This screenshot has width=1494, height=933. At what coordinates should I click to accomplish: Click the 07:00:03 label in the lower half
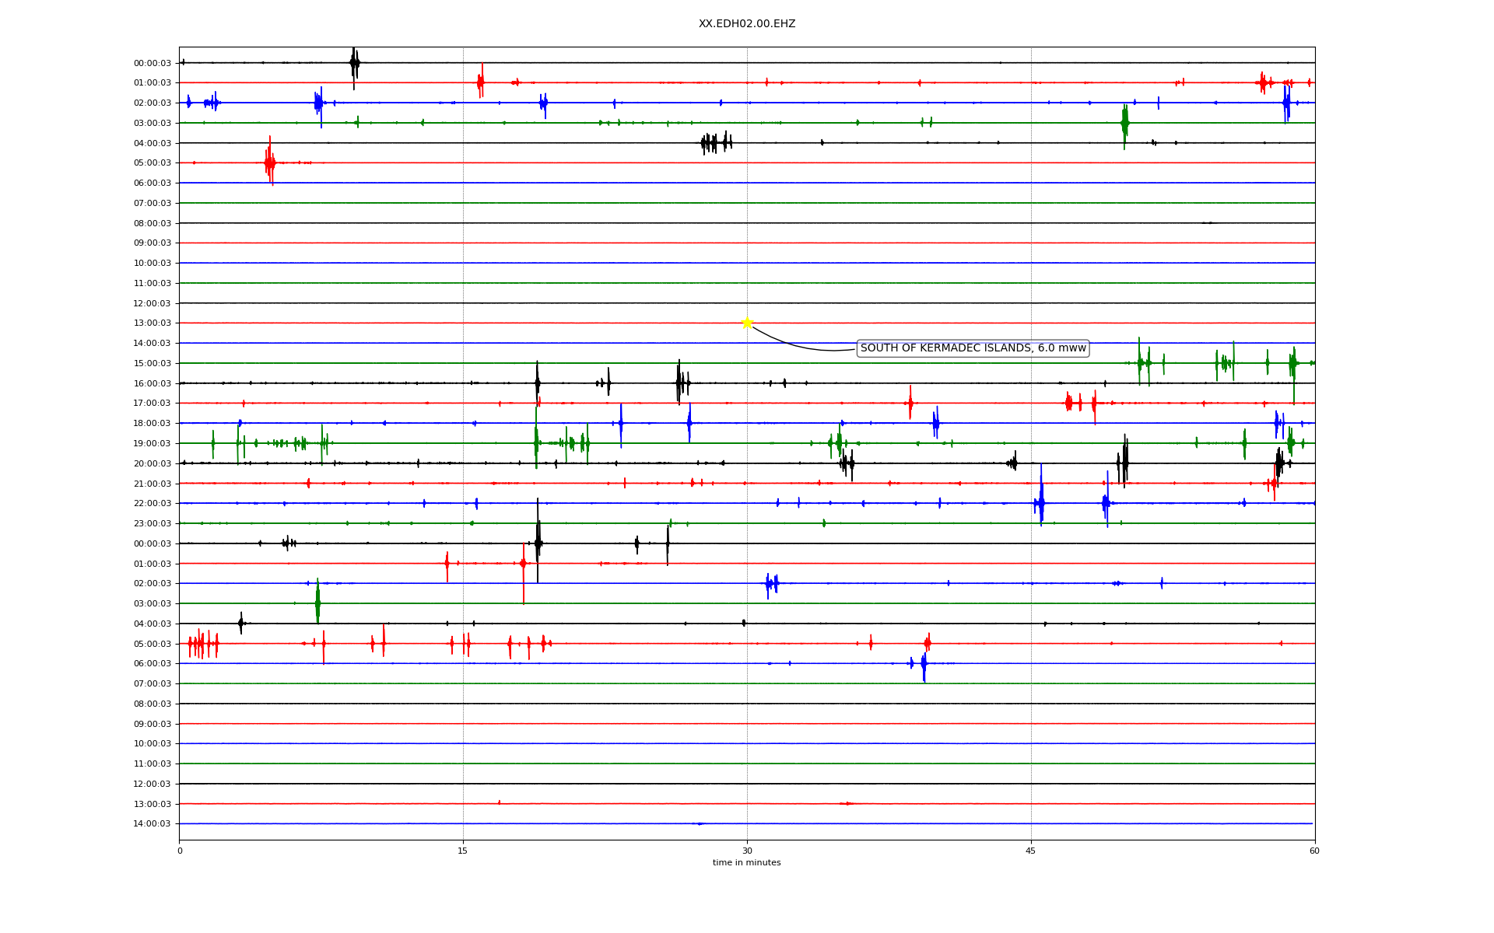pos(152,684)
